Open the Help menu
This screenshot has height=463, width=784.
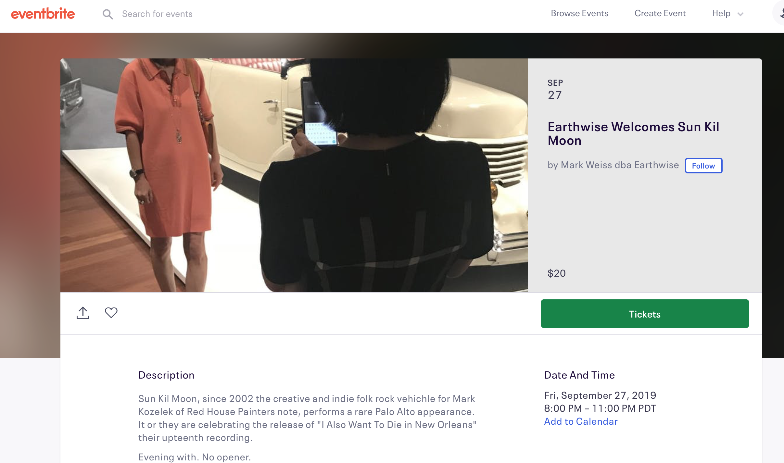pyautogui.click(x=721, y=14)
